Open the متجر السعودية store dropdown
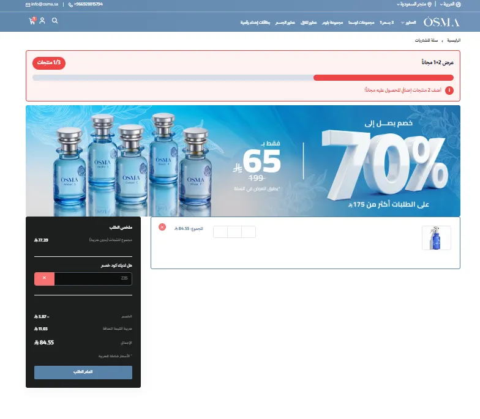Viewport: 480px width, 419px height. pyautogui.click(x=414, y=4)
